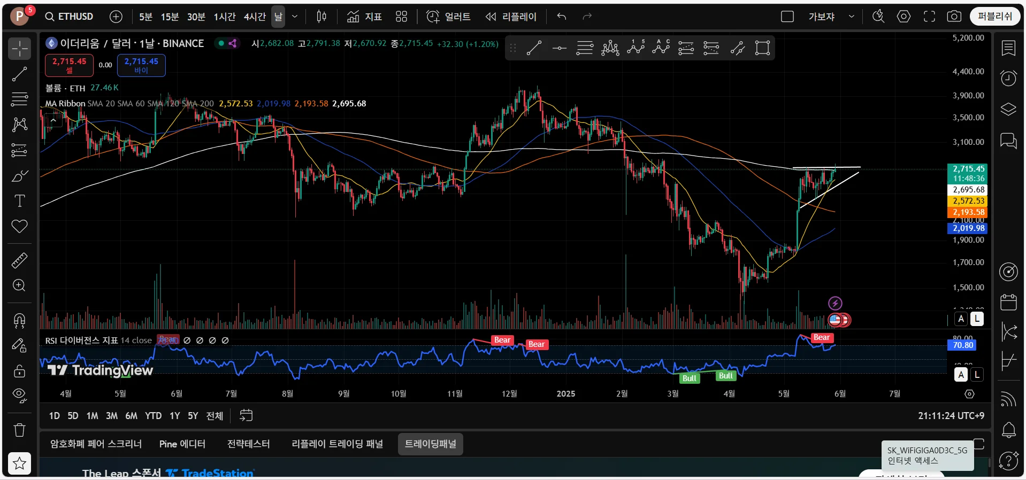This screenshot has width=1026, height=480.
Task: Open the object tree layers panel
Action: (1008, 110)
